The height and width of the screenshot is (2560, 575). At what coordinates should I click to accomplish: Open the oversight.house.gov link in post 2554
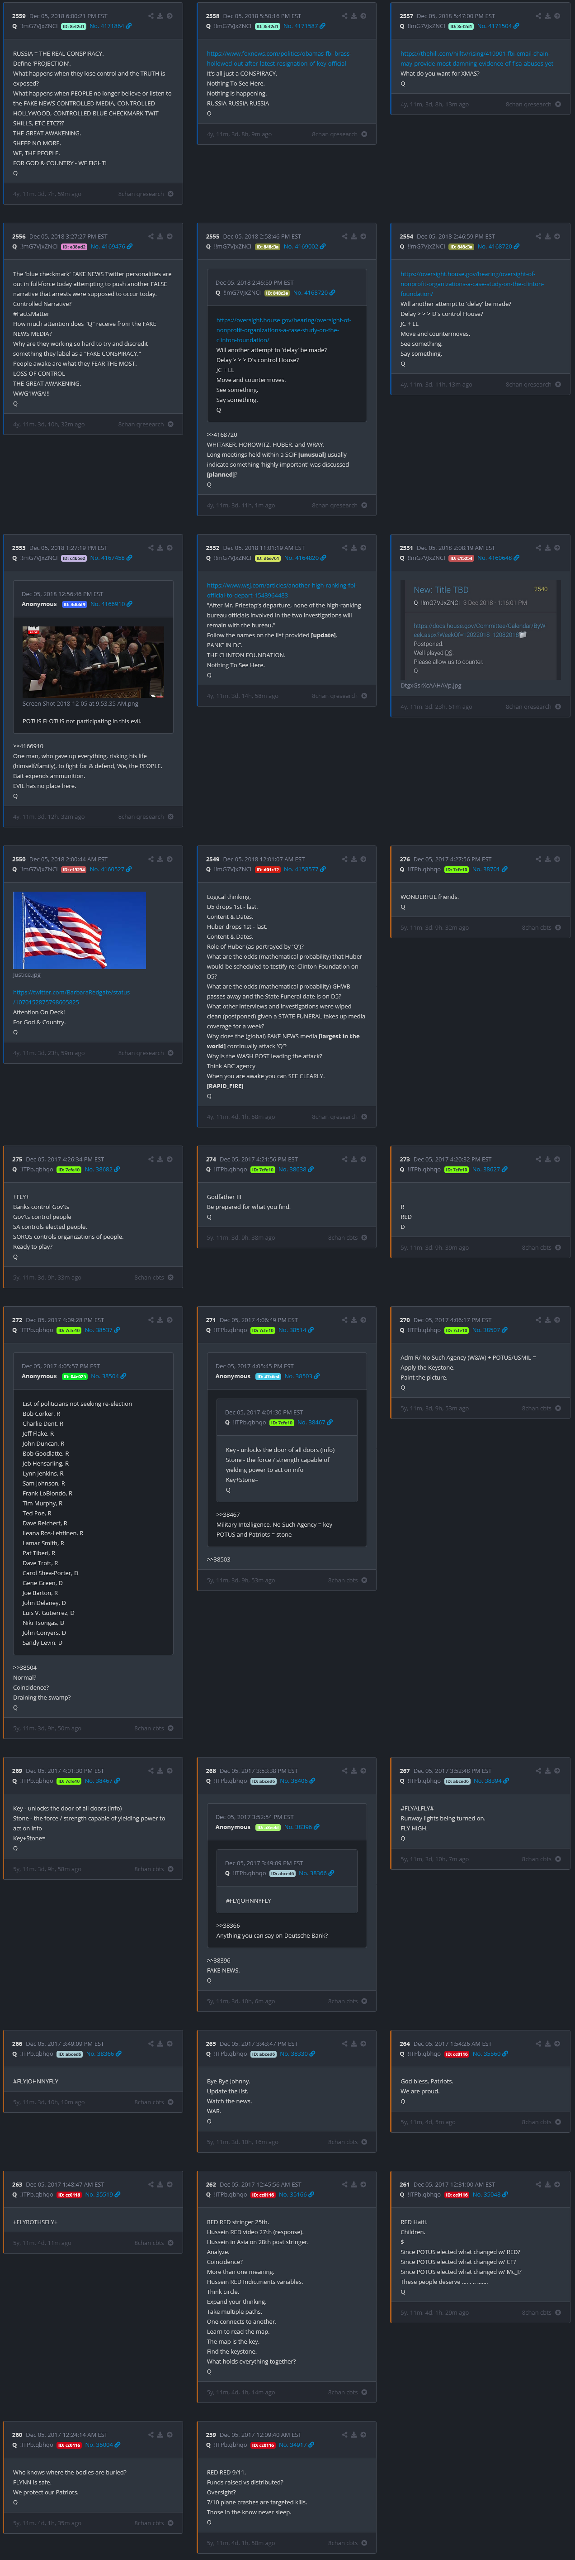click(x=472, y=283)
